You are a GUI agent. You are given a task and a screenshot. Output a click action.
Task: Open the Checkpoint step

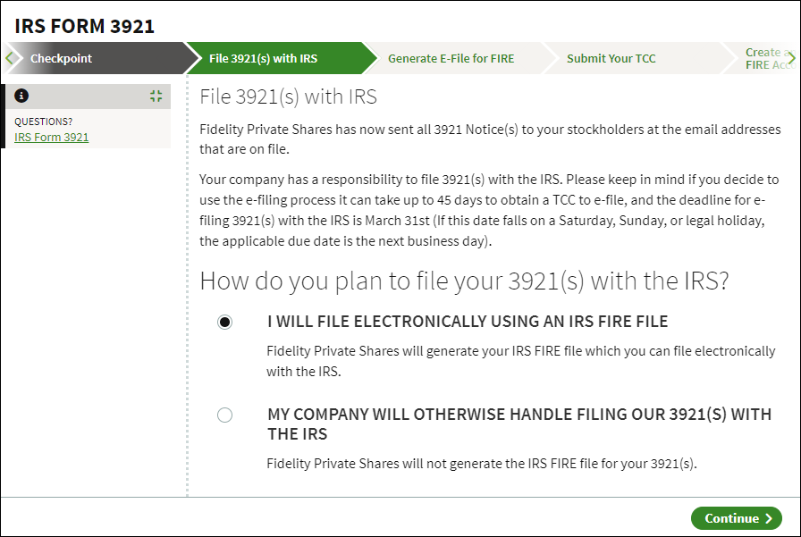(x=61, y=58)
